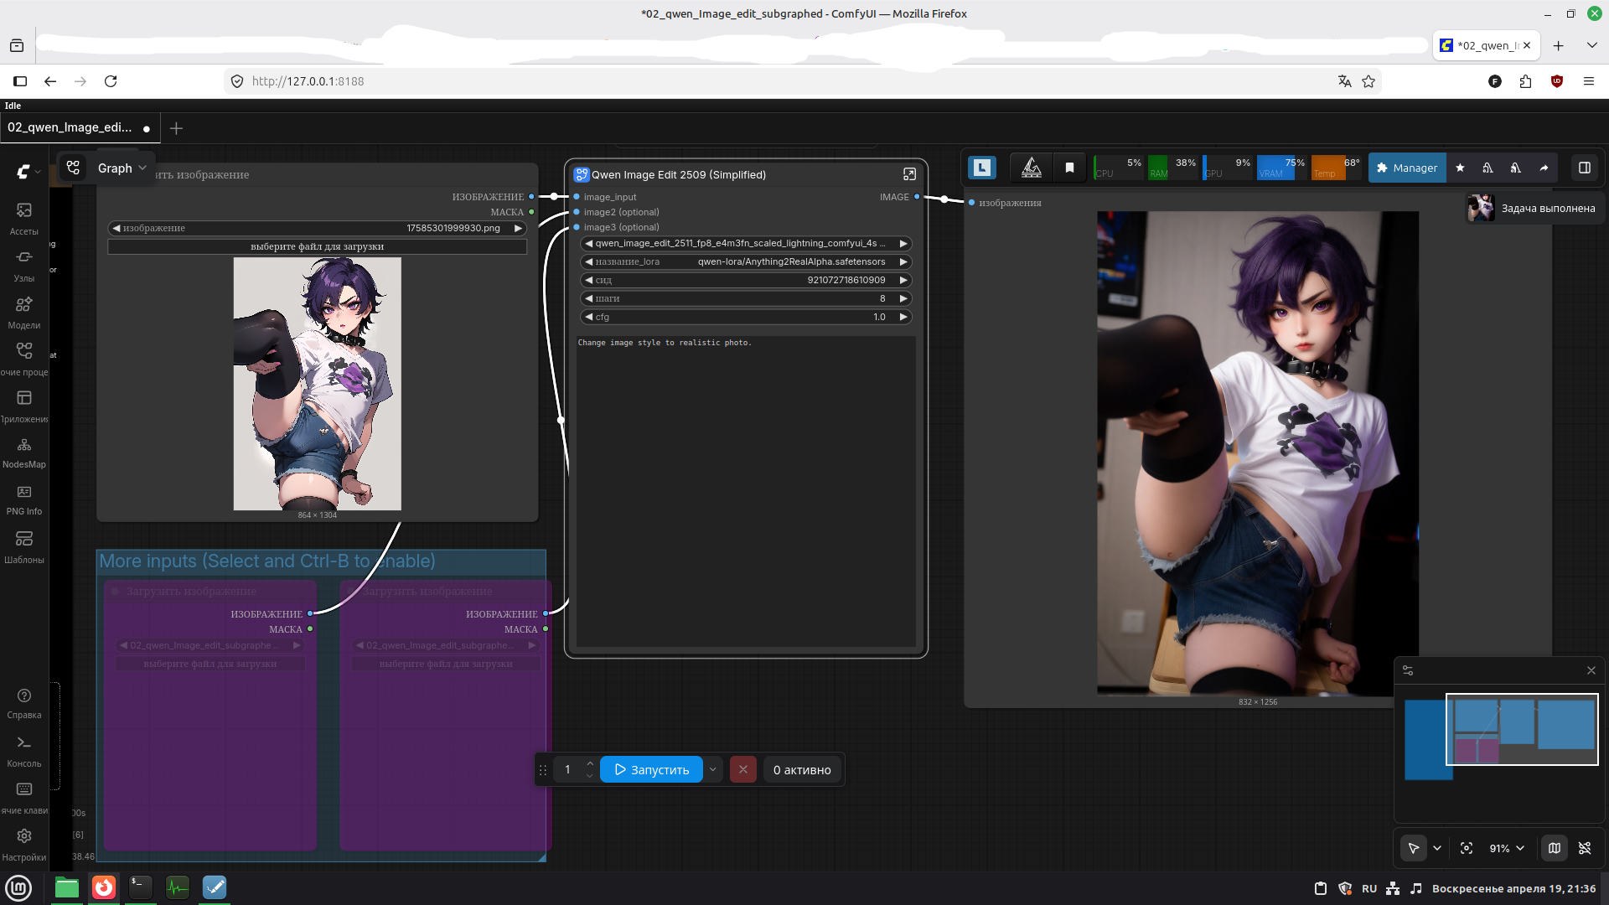This screenshot has width=1609, height=905.
Task: Open the Узлы node library panel
Action: 24,265
